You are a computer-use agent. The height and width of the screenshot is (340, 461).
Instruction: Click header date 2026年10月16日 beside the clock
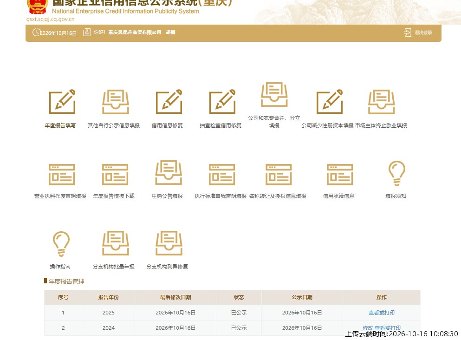coord(58,33)
